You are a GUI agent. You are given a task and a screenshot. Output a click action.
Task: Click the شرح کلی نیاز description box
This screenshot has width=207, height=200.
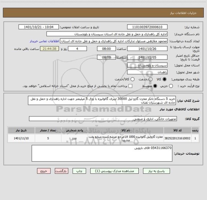pos(102,101)
